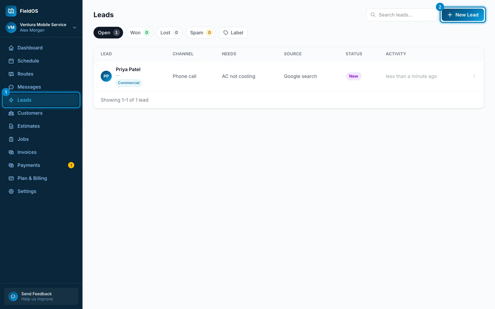
Task: Open the Label filter dropdown
Action: [x=233, y=33]
